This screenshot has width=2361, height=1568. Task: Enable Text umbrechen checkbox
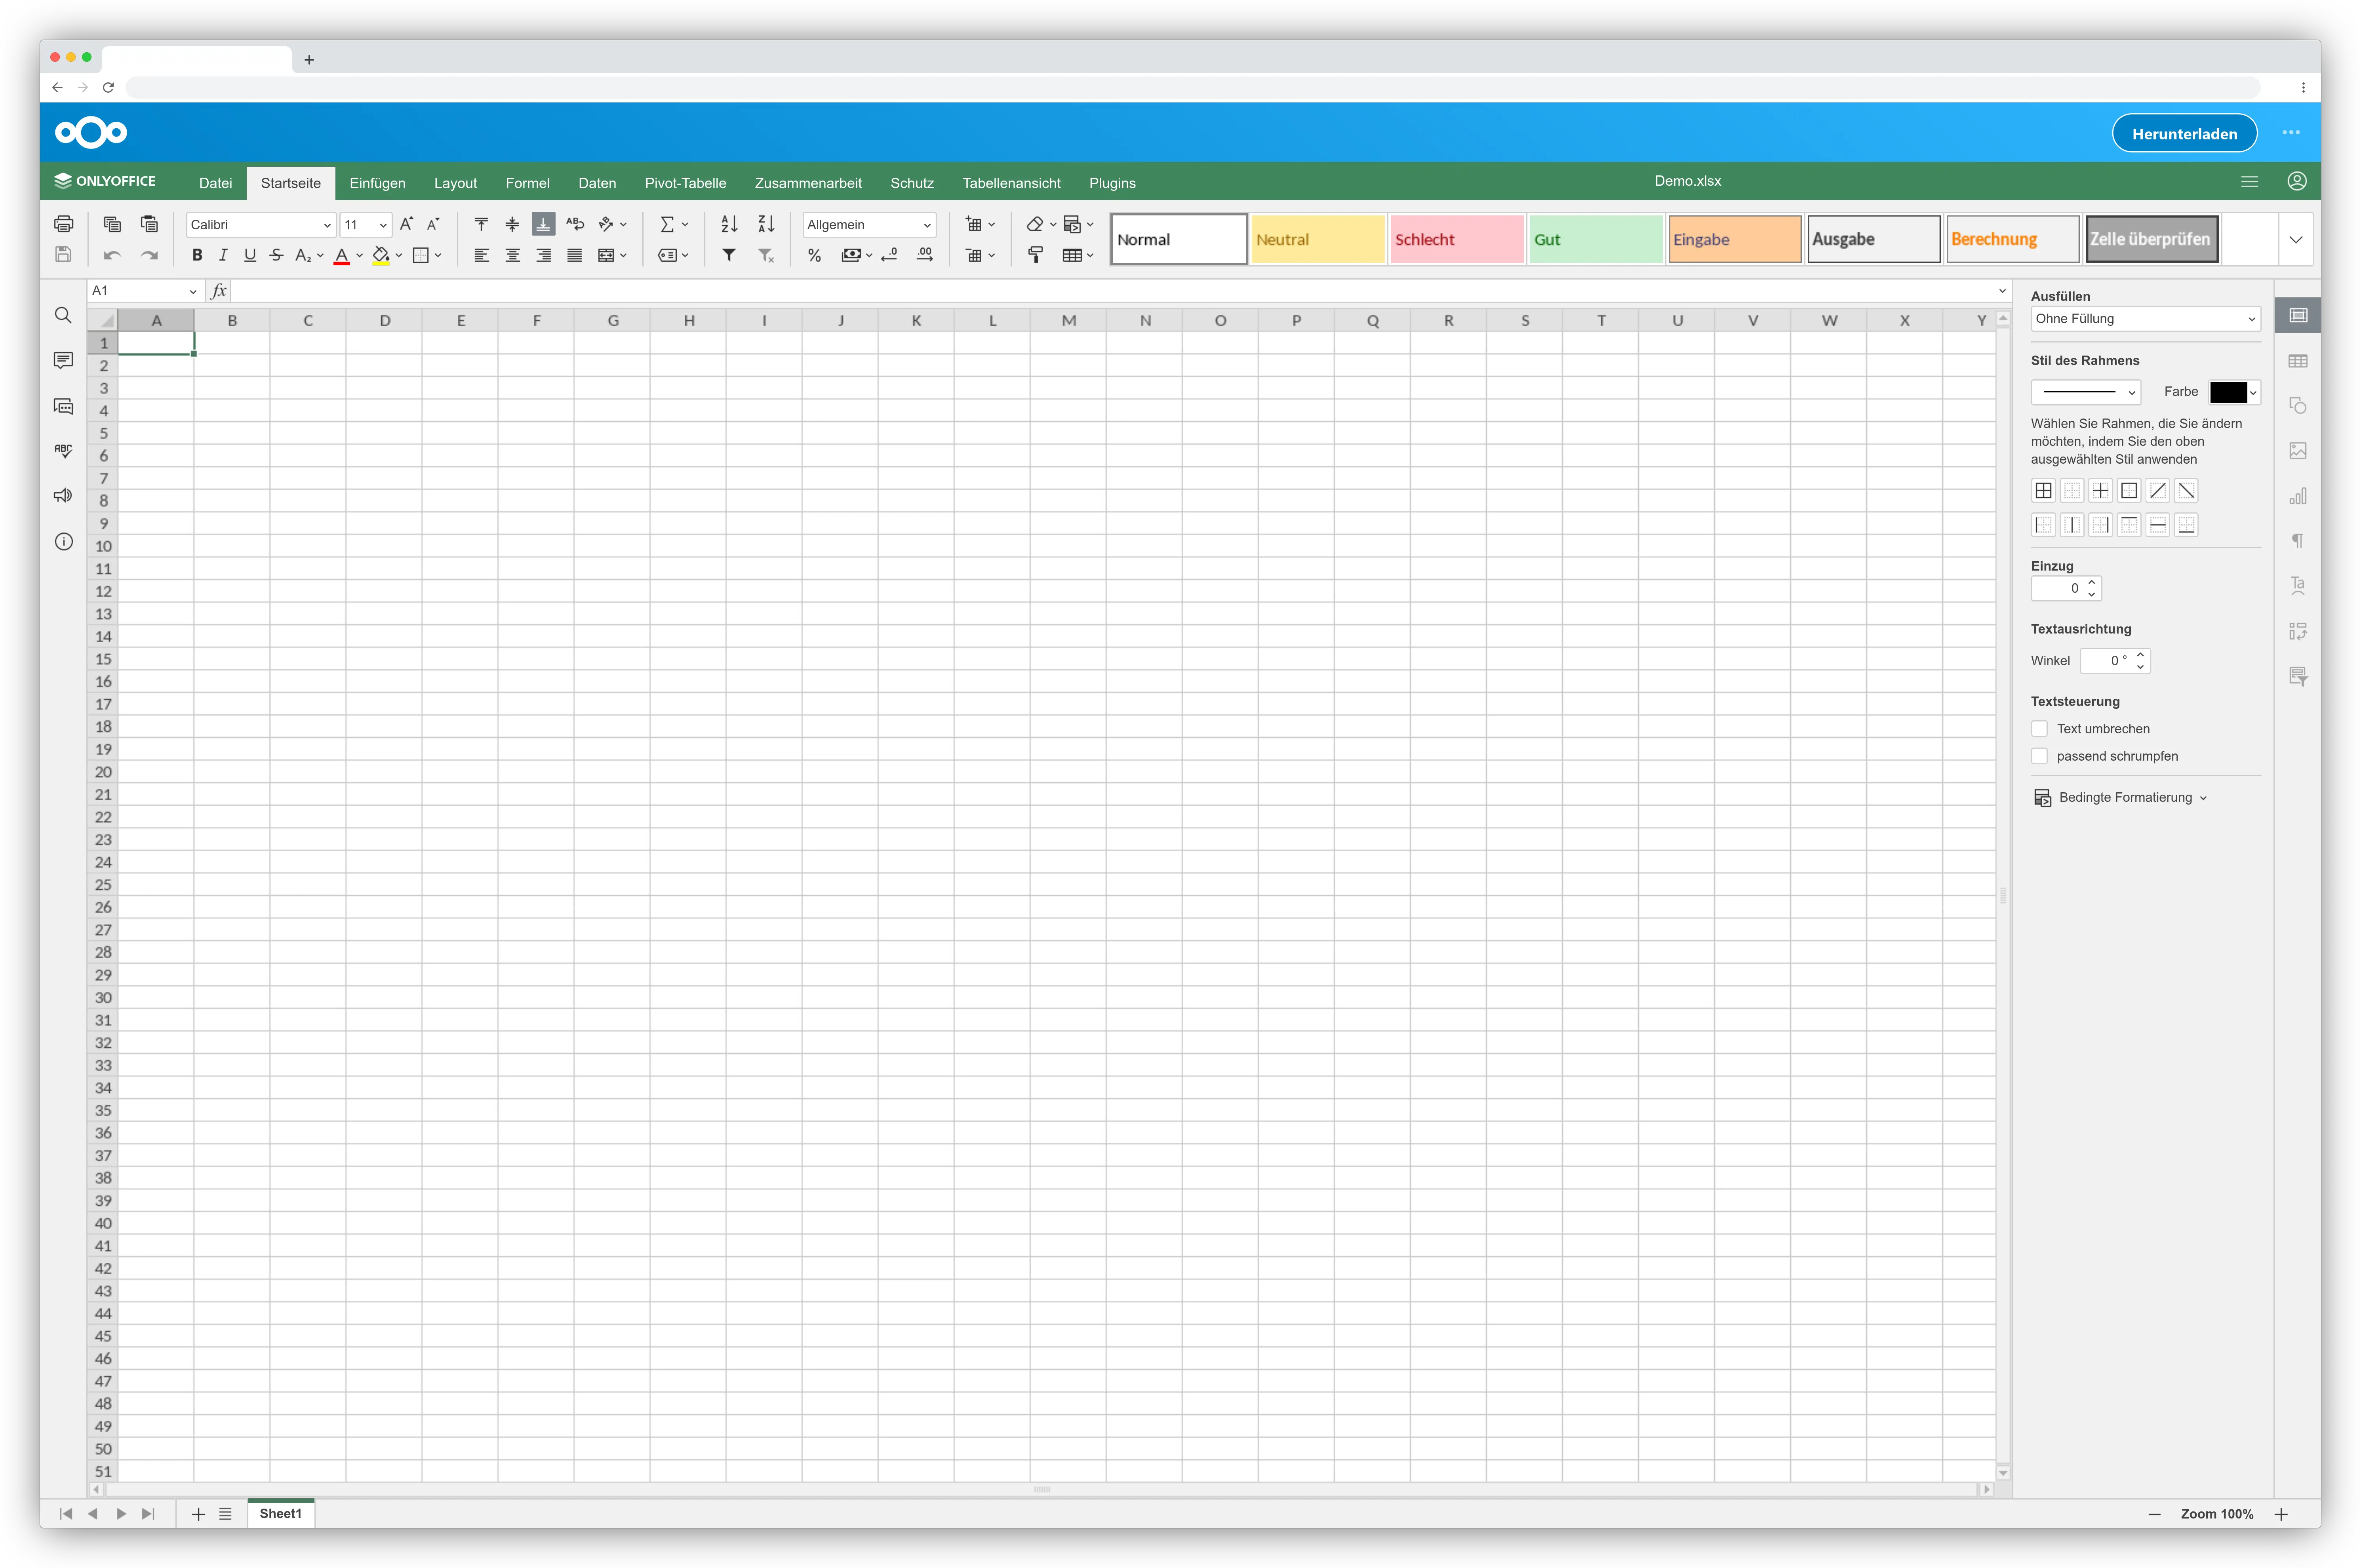coord(2039,729)
